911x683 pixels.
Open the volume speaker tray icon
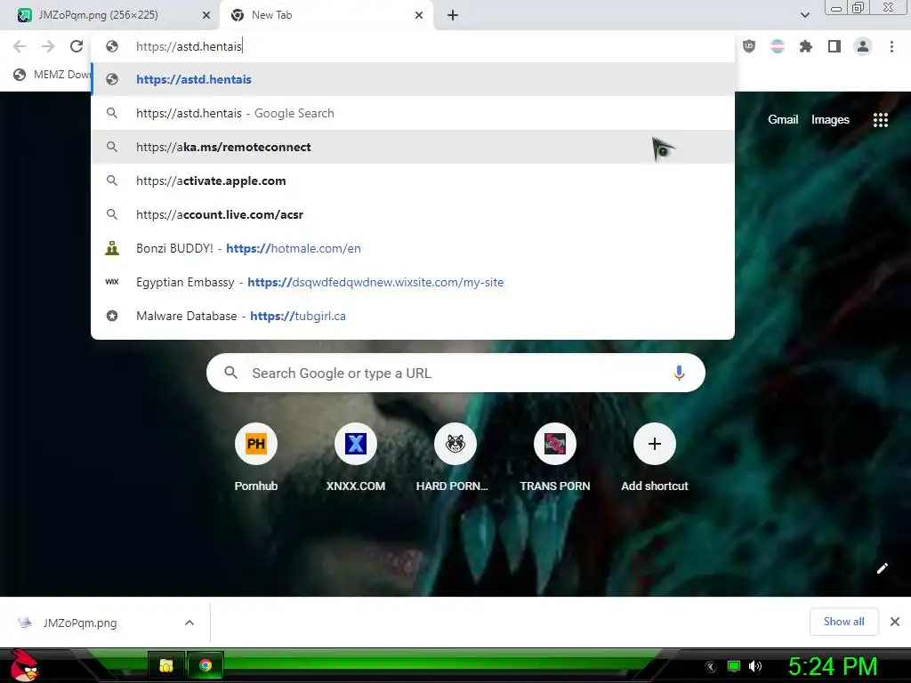click(755, 666)
